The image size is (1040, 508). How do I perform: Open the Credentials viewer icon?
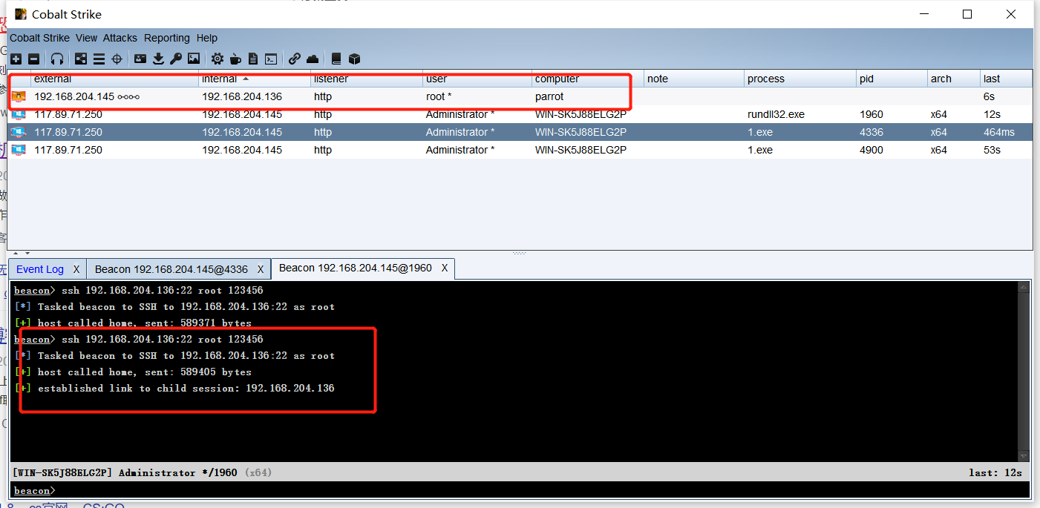tap(140, 59)
